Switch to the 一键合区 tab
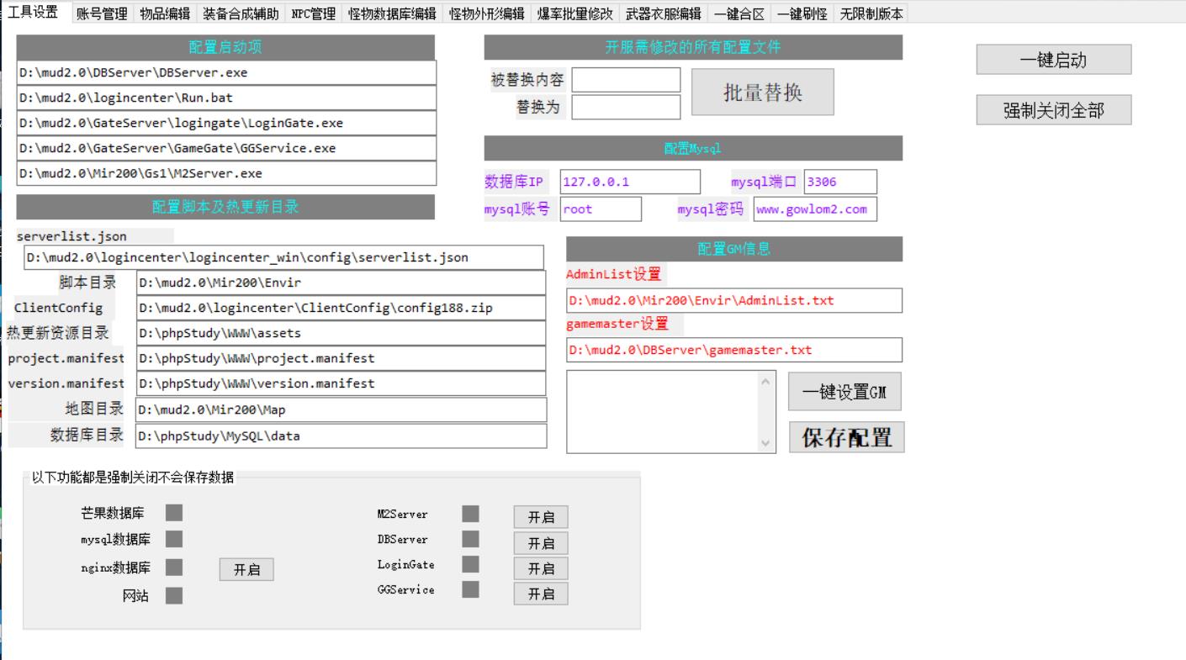This screenshot has height=660, width=1186. pyautogui.click(x=739, y=13)
